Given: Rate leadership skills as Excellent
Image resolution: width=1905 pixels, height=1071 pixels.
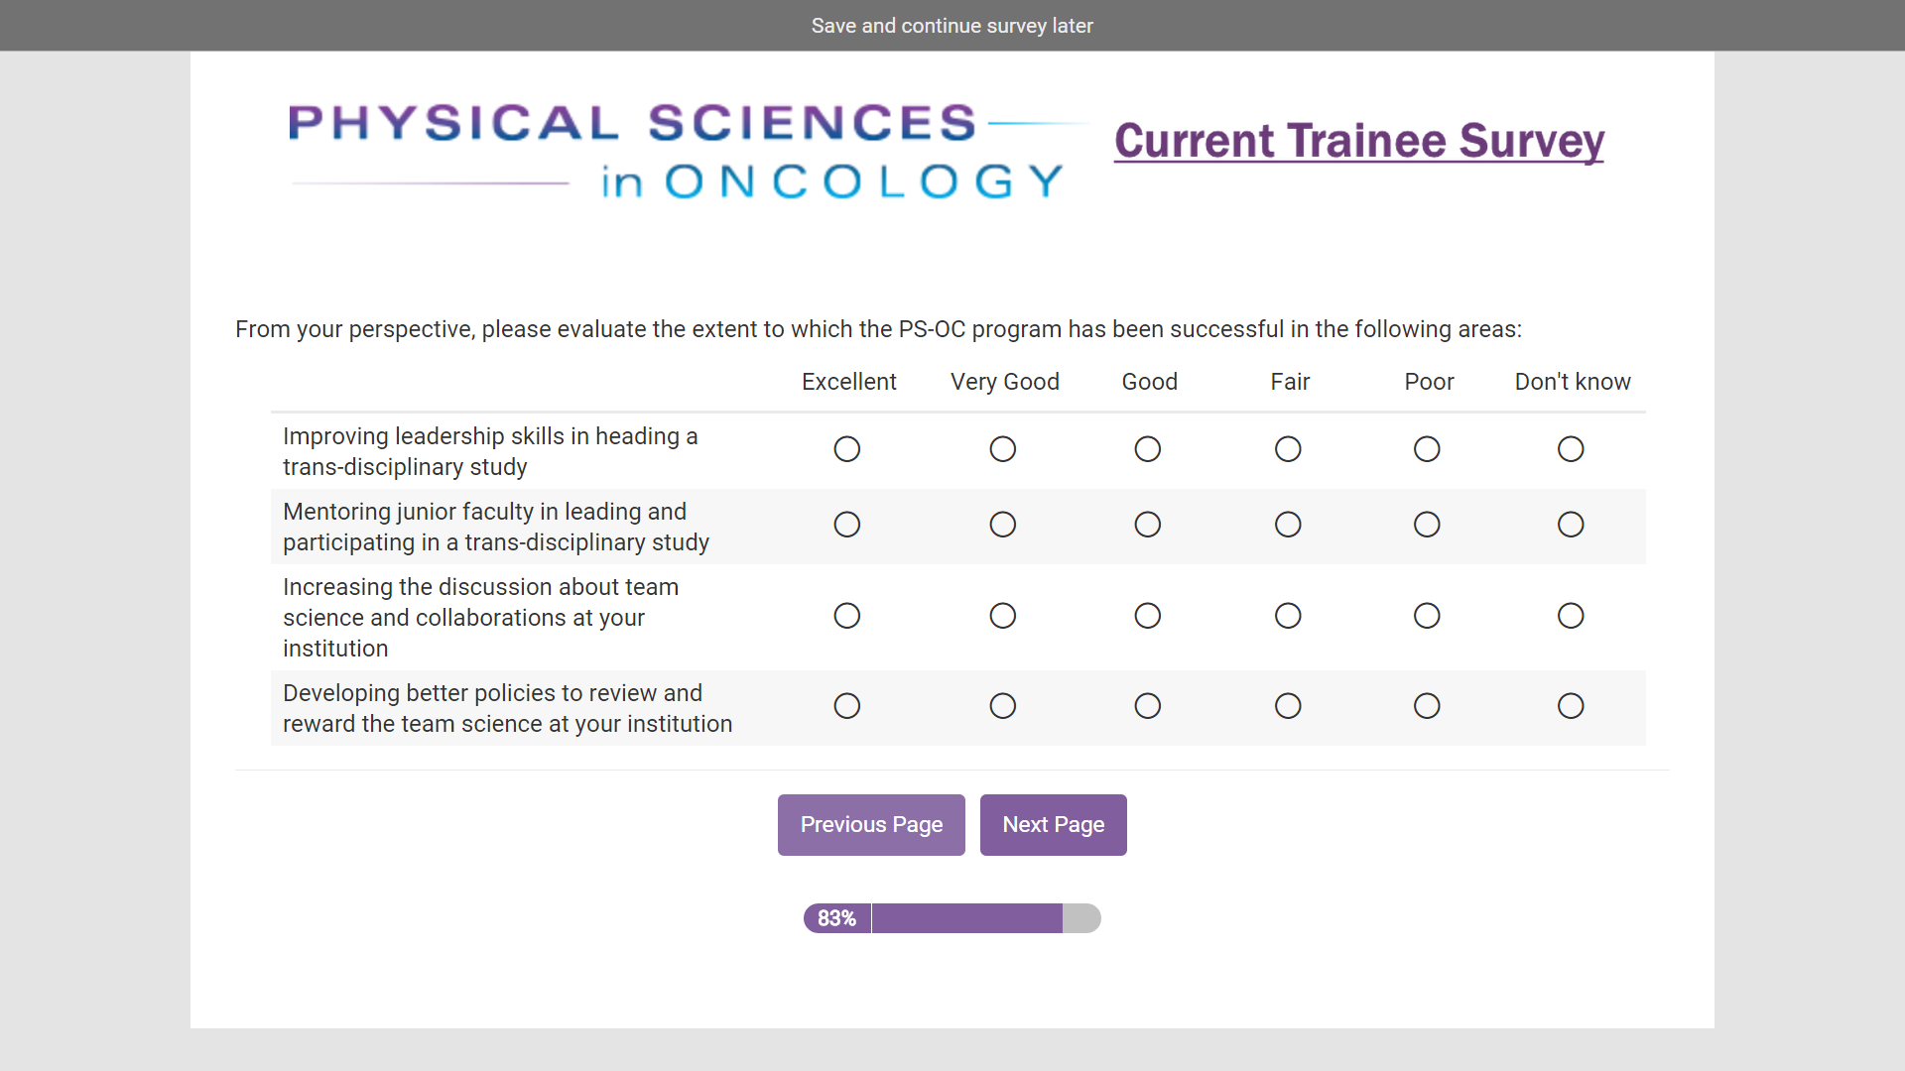Looking at the screenshot, I should [846, 449].
